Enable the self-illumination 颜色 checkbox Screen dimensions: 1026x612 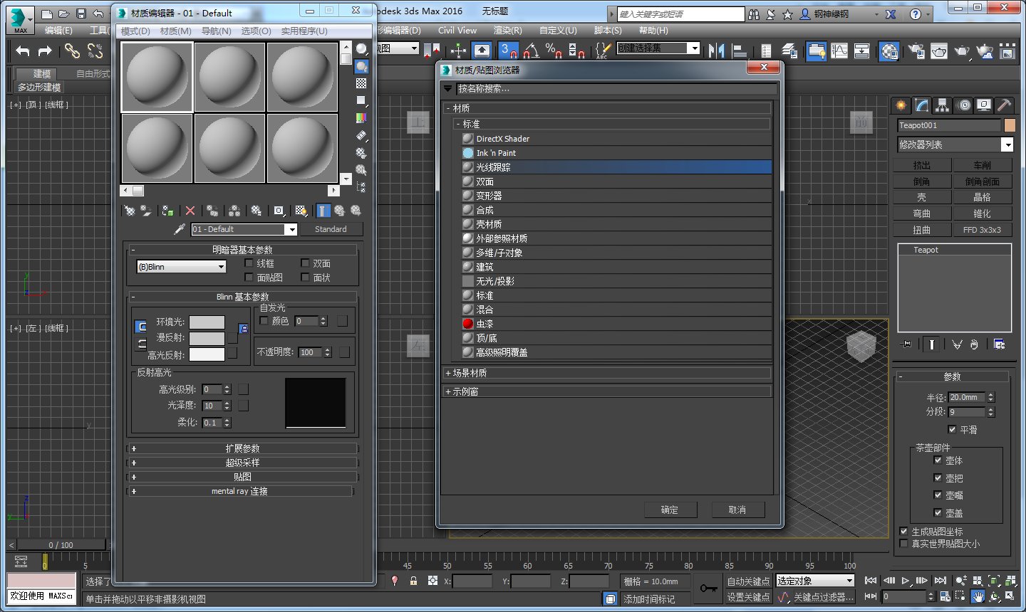click(264, 321)
